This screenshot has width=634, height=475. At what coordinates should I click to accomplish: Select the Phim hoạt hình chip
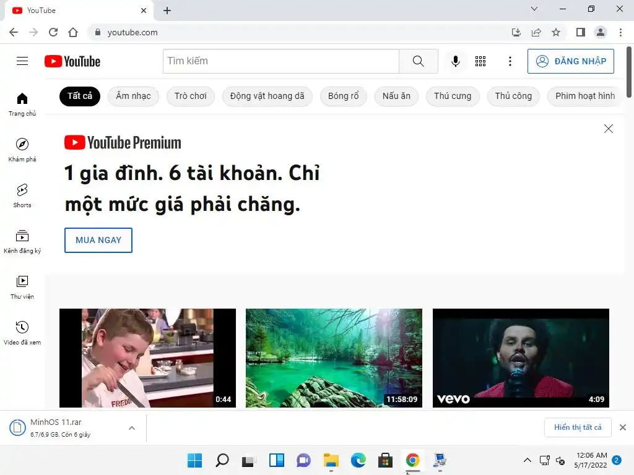584,96
